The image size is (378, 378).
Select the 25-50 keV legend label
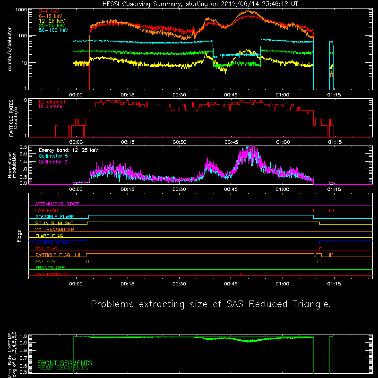[x=52, y=26]
